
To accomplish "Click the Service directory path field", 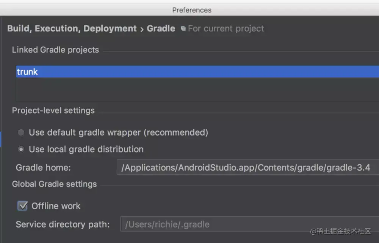I will click(x=246, y=224).
